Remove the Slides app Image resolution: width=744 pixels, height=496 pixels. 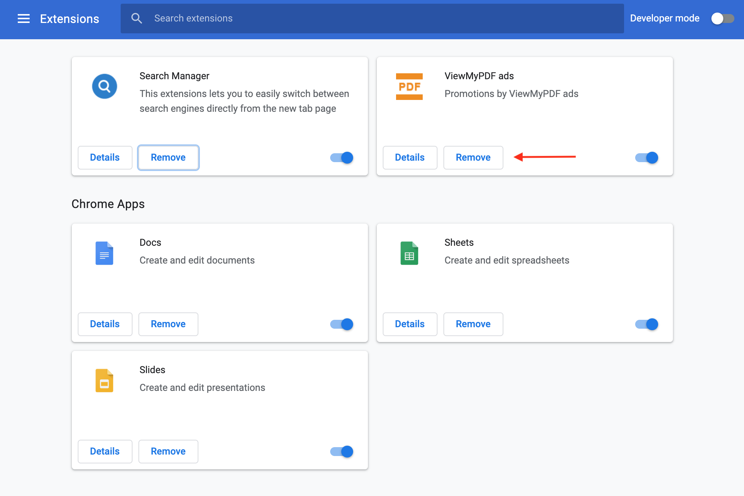click(x=168, y=452)
